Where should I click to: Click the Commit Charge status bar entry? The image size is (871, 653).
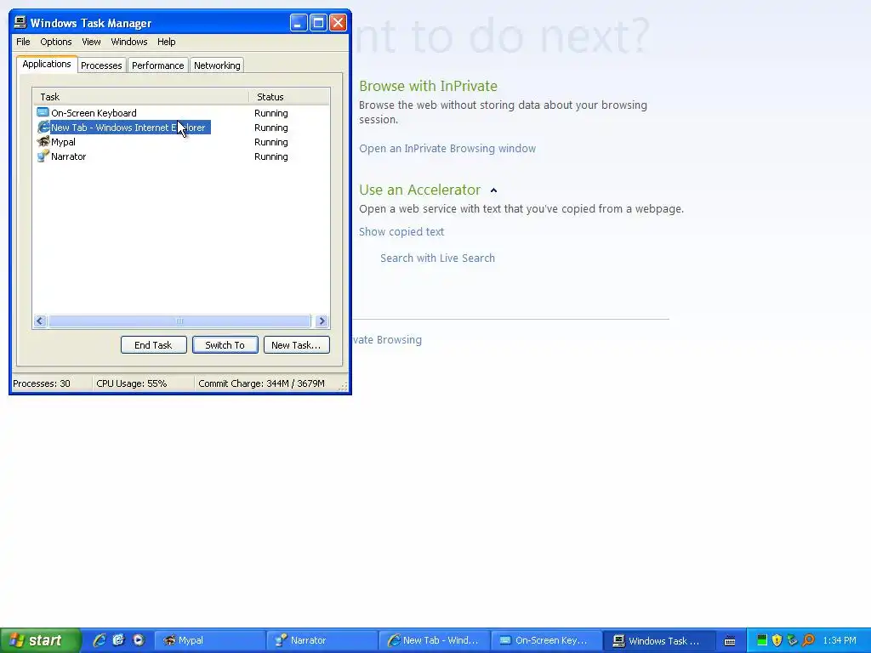[x=262, y=383]
